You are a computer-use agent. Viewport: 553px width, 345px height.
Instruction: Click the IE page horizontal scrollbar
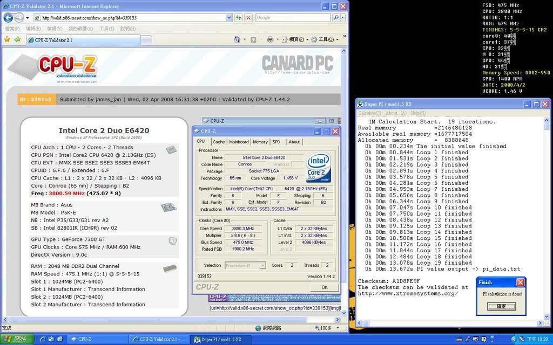point(171,320)
